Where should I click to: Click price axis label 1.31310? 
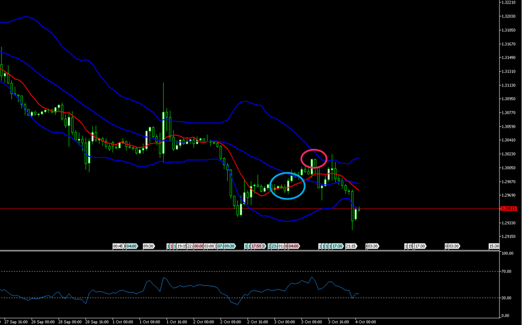pos(508,71)
